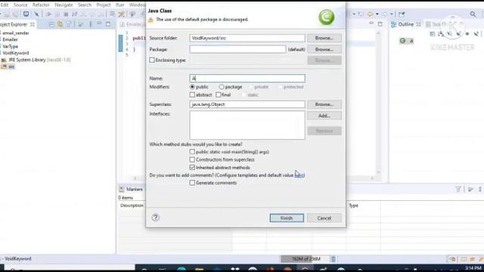Click the Terminate stop toolbar icon
The height and width of the screenshot is (272, 484).
66,14
